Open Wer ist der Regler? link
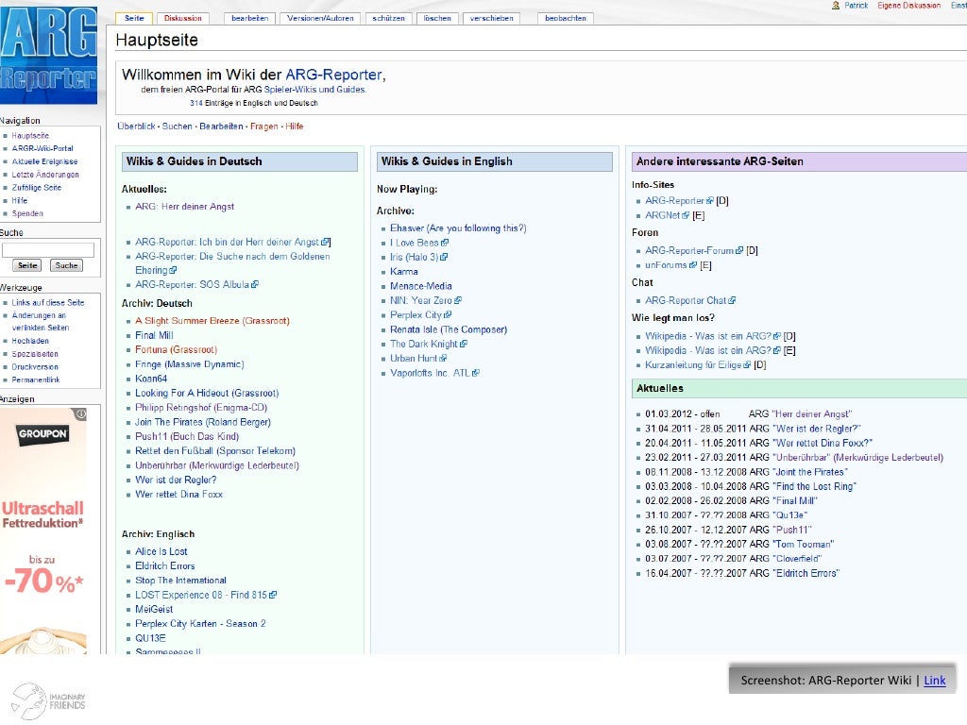 point(176,480)
